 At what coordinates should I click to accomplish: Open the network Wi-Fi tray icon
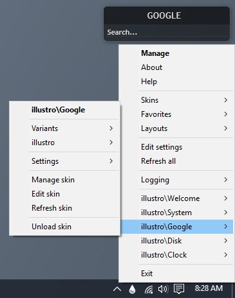click(149, 290)
